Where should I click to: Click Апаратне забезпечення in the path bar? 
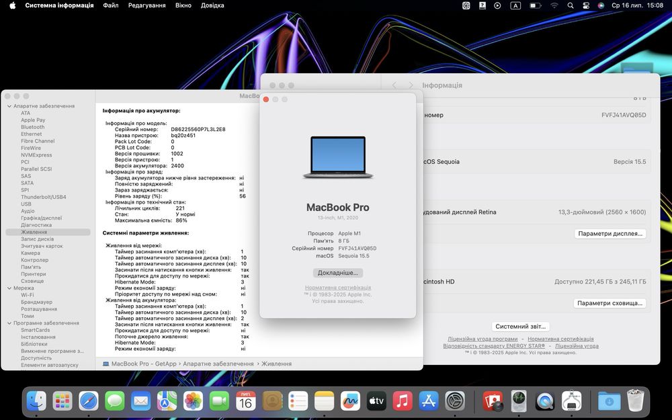coord(218,364)
